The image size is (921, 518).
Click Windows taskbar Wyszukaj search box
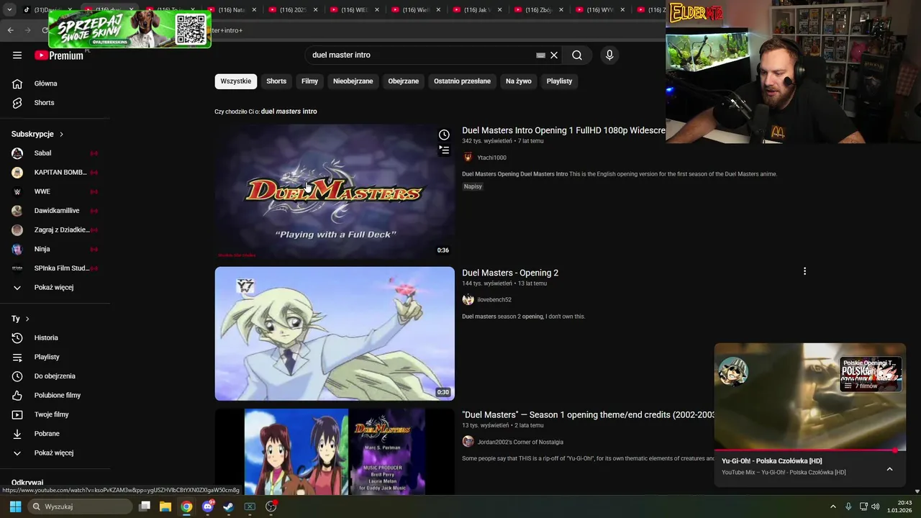point(81,506)
